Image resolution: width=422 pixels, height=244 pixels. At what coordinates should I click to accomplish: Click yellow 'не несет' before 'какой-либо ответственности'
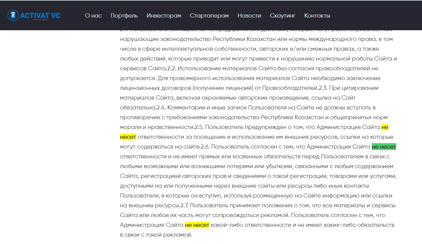(197, 225)
